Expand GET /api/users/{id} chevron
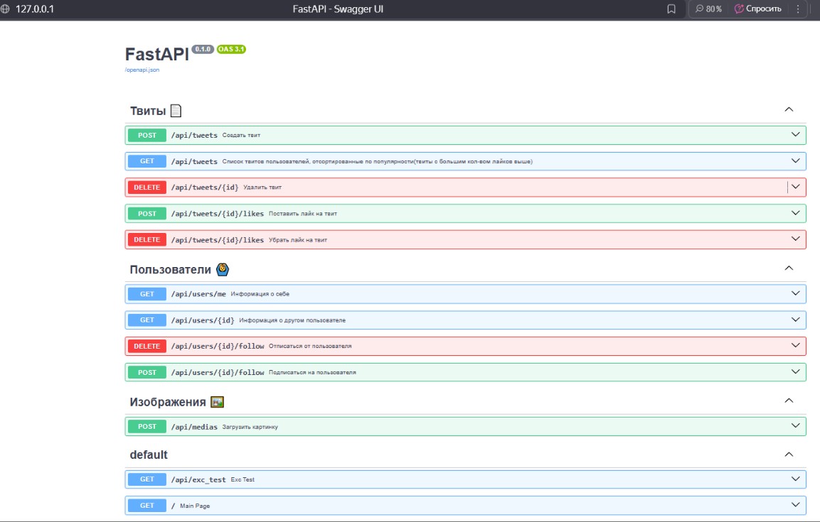The image size is (820, 522). point(795,320)
